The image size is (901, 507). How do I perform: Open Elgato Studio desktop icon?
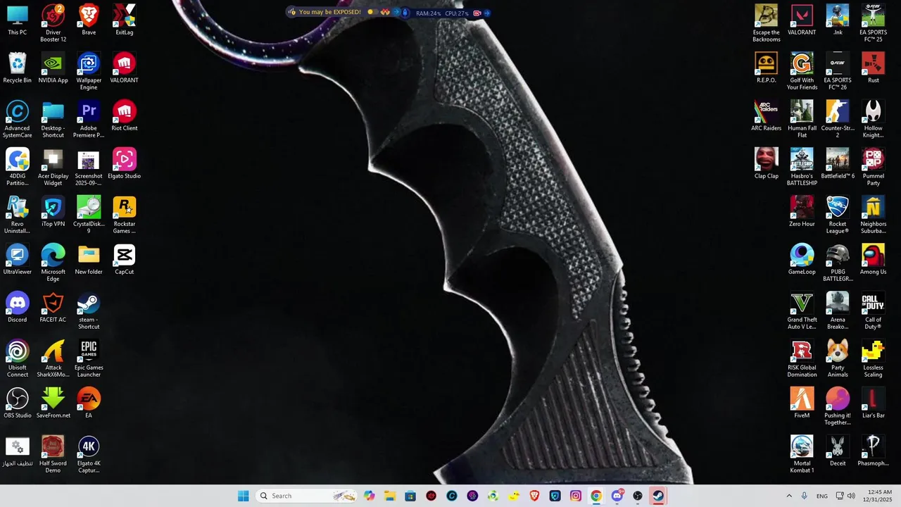click(125, 164)
